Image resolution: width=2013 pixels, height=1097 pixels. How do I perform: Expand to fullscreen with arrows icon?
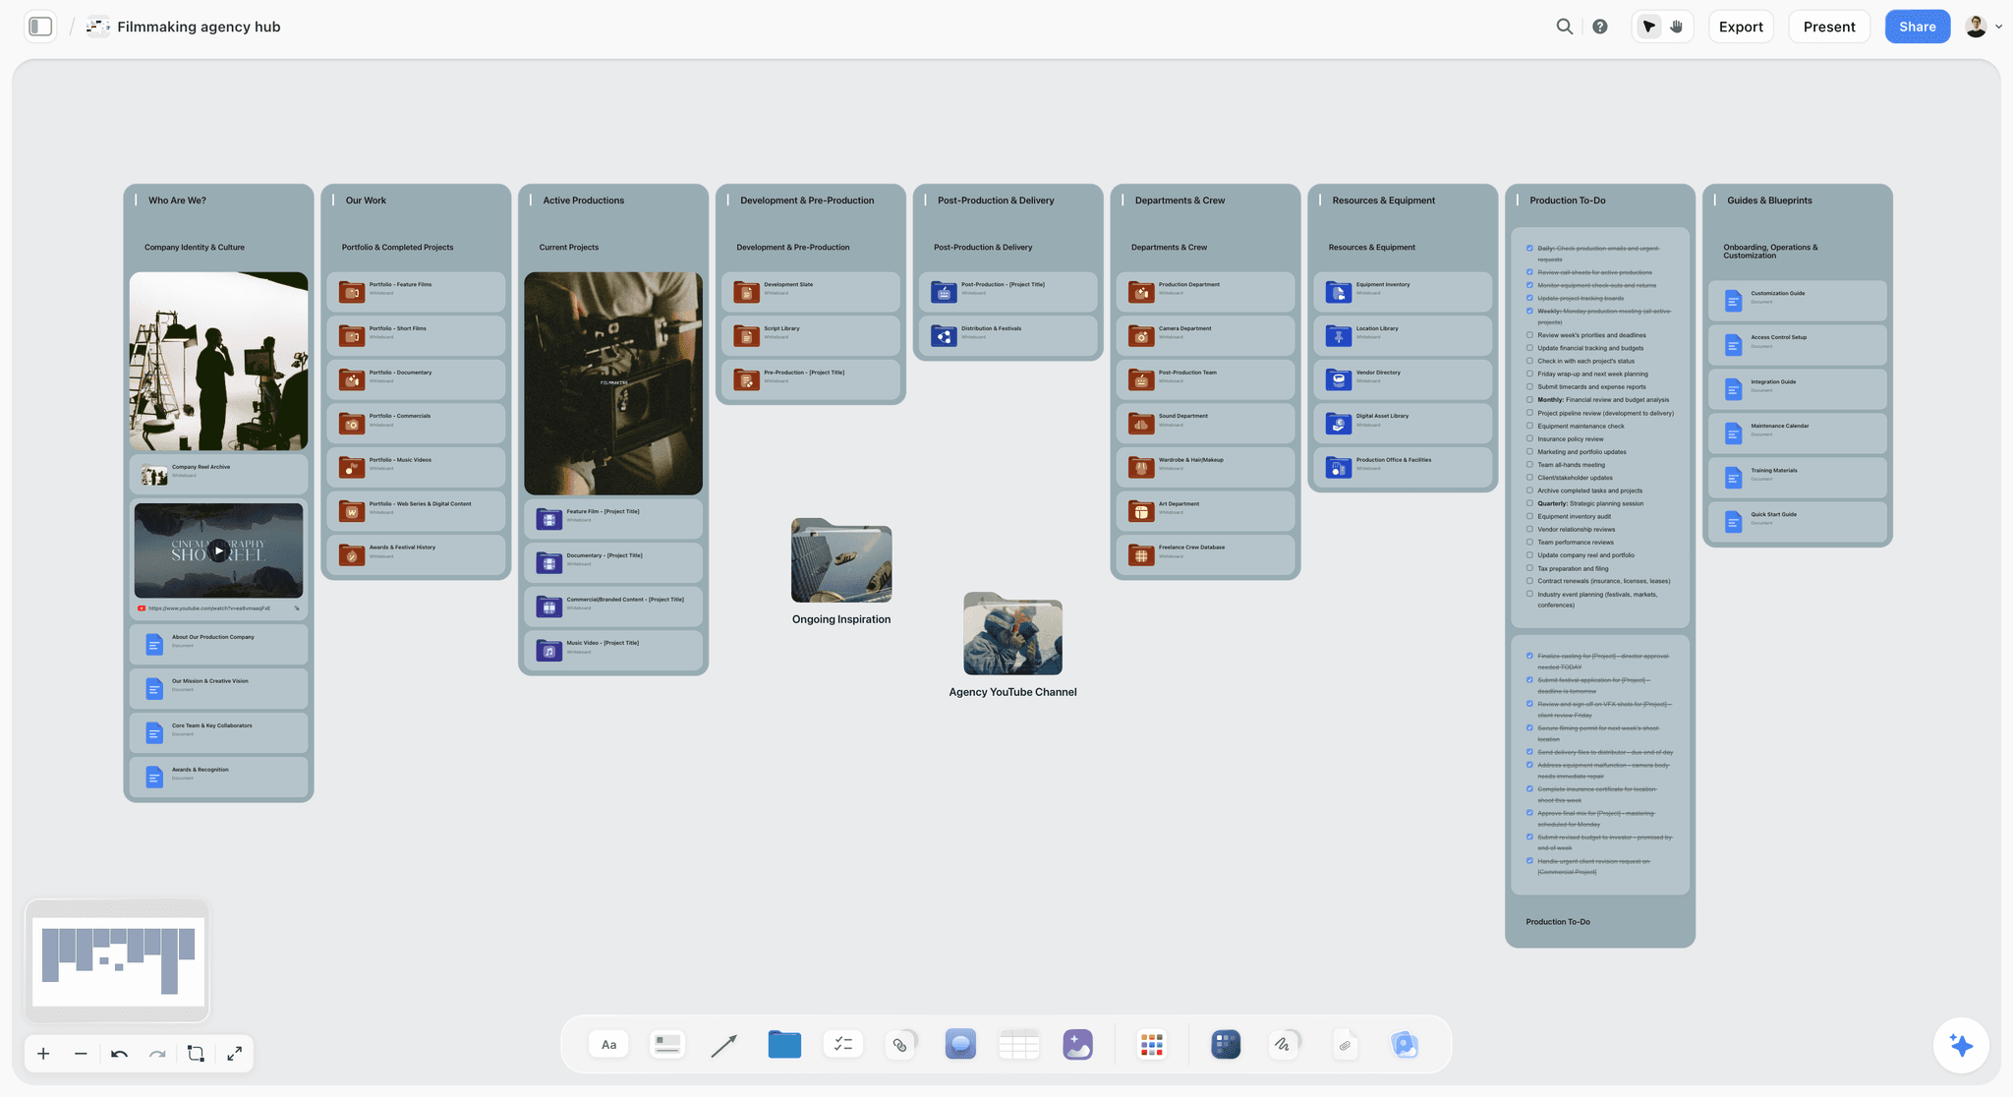tap(234, 1054)
